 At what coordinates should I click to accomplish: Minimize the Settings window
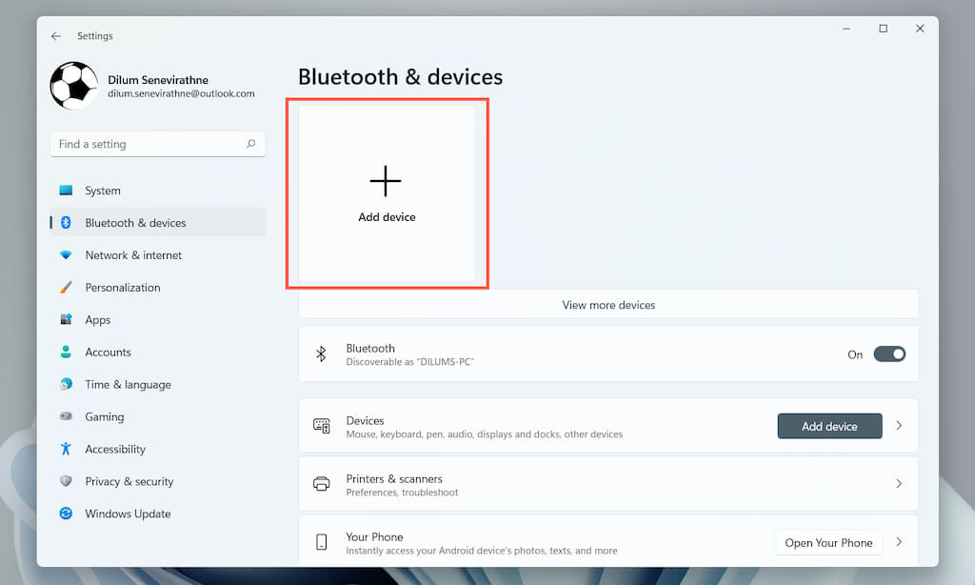tap(846, 29)
